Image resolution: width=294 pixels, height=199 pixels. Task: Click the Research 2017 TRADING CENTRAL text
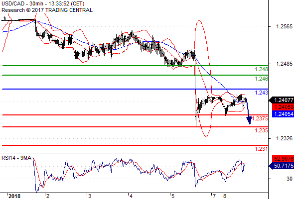[47, 10]
